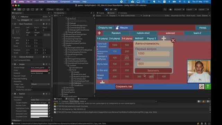Viewport: 222px width, 125px height.
Task: Switch to the Scene tab
Action: (x=100, y=13)
